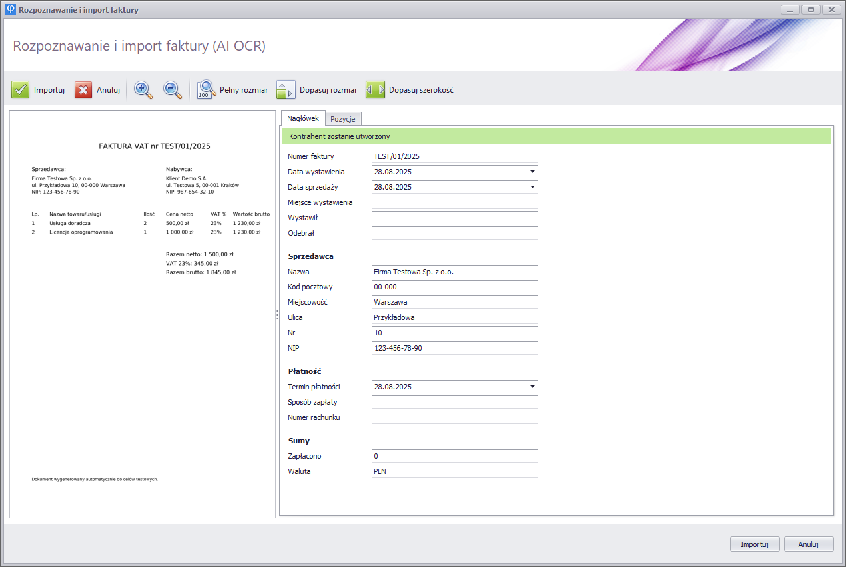This screenshot has height=567, width=846.
Task: Click the Numer faktury input field
Action: coord(454,156)
